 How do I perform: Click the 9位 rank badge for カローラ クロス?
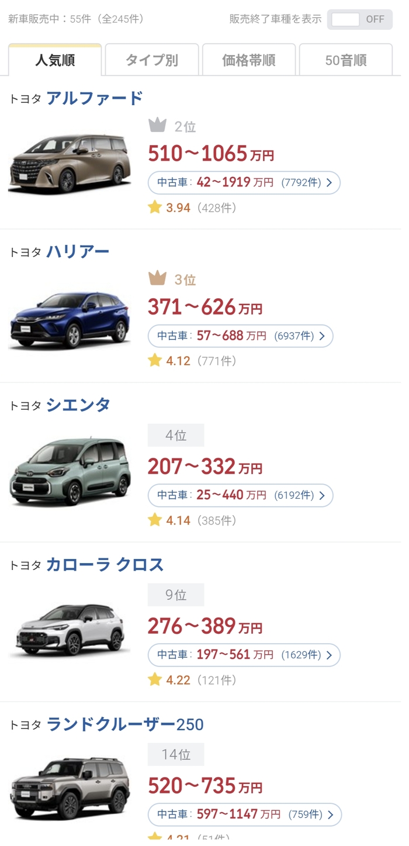(x=176, y=595)
